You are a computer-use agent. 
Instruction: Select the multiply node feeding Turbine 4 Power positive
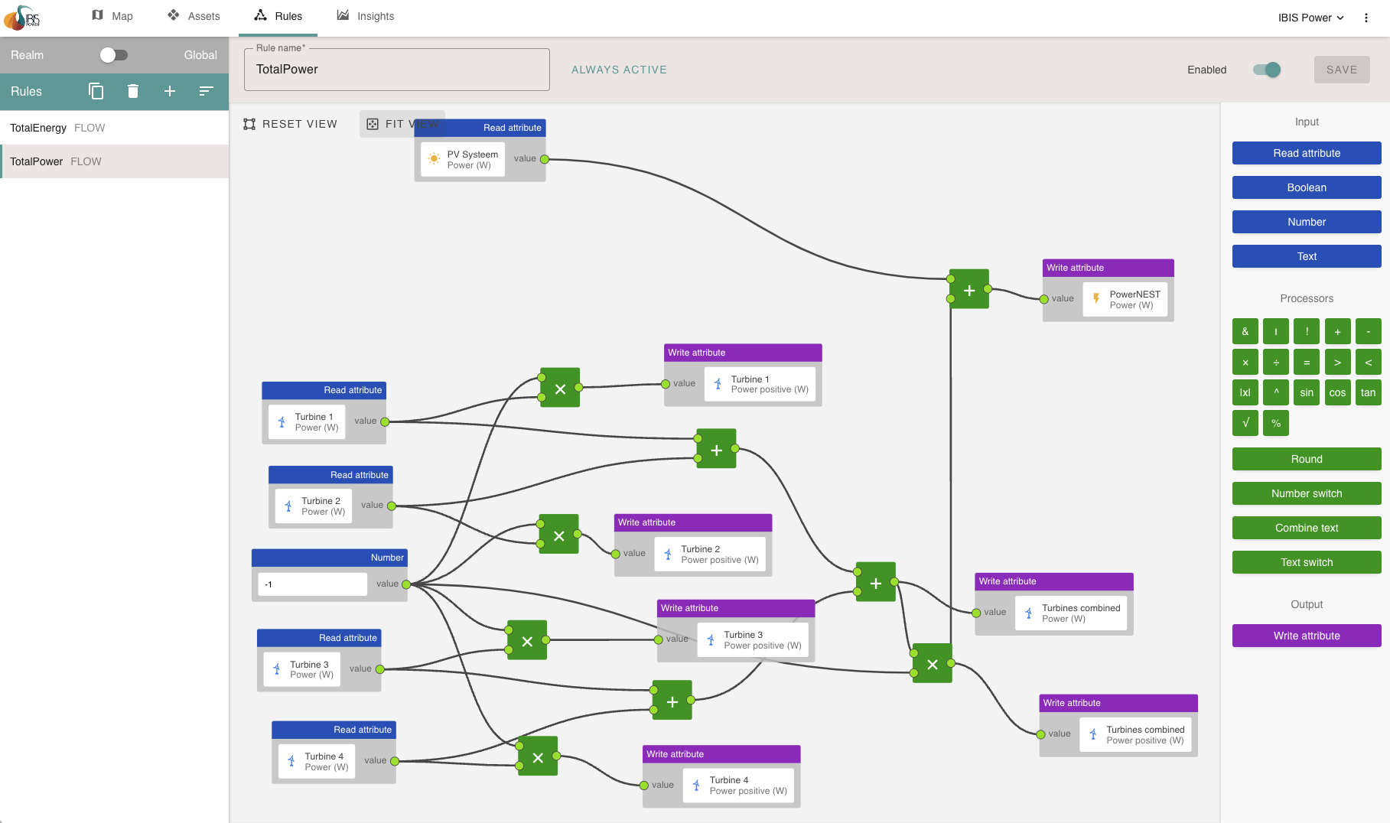538,757
